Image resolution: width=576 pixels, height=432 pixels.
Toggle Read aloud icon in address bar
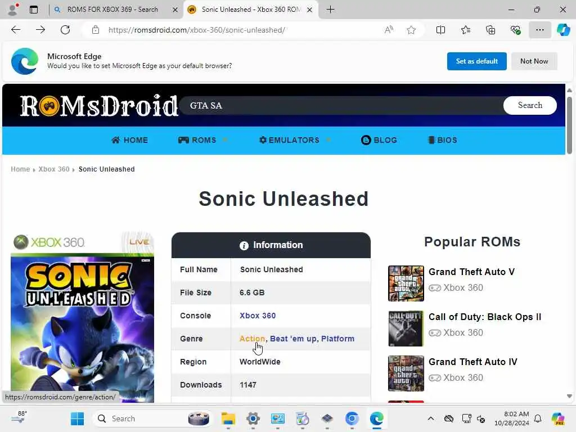click(389, 30)
